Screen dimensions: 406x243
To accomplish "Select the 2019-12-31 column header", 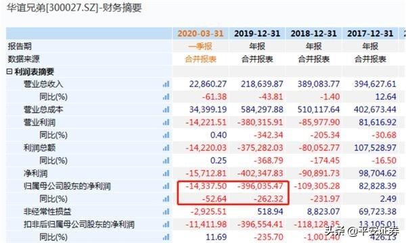I will pyautogui.click(x=257, y=34).
